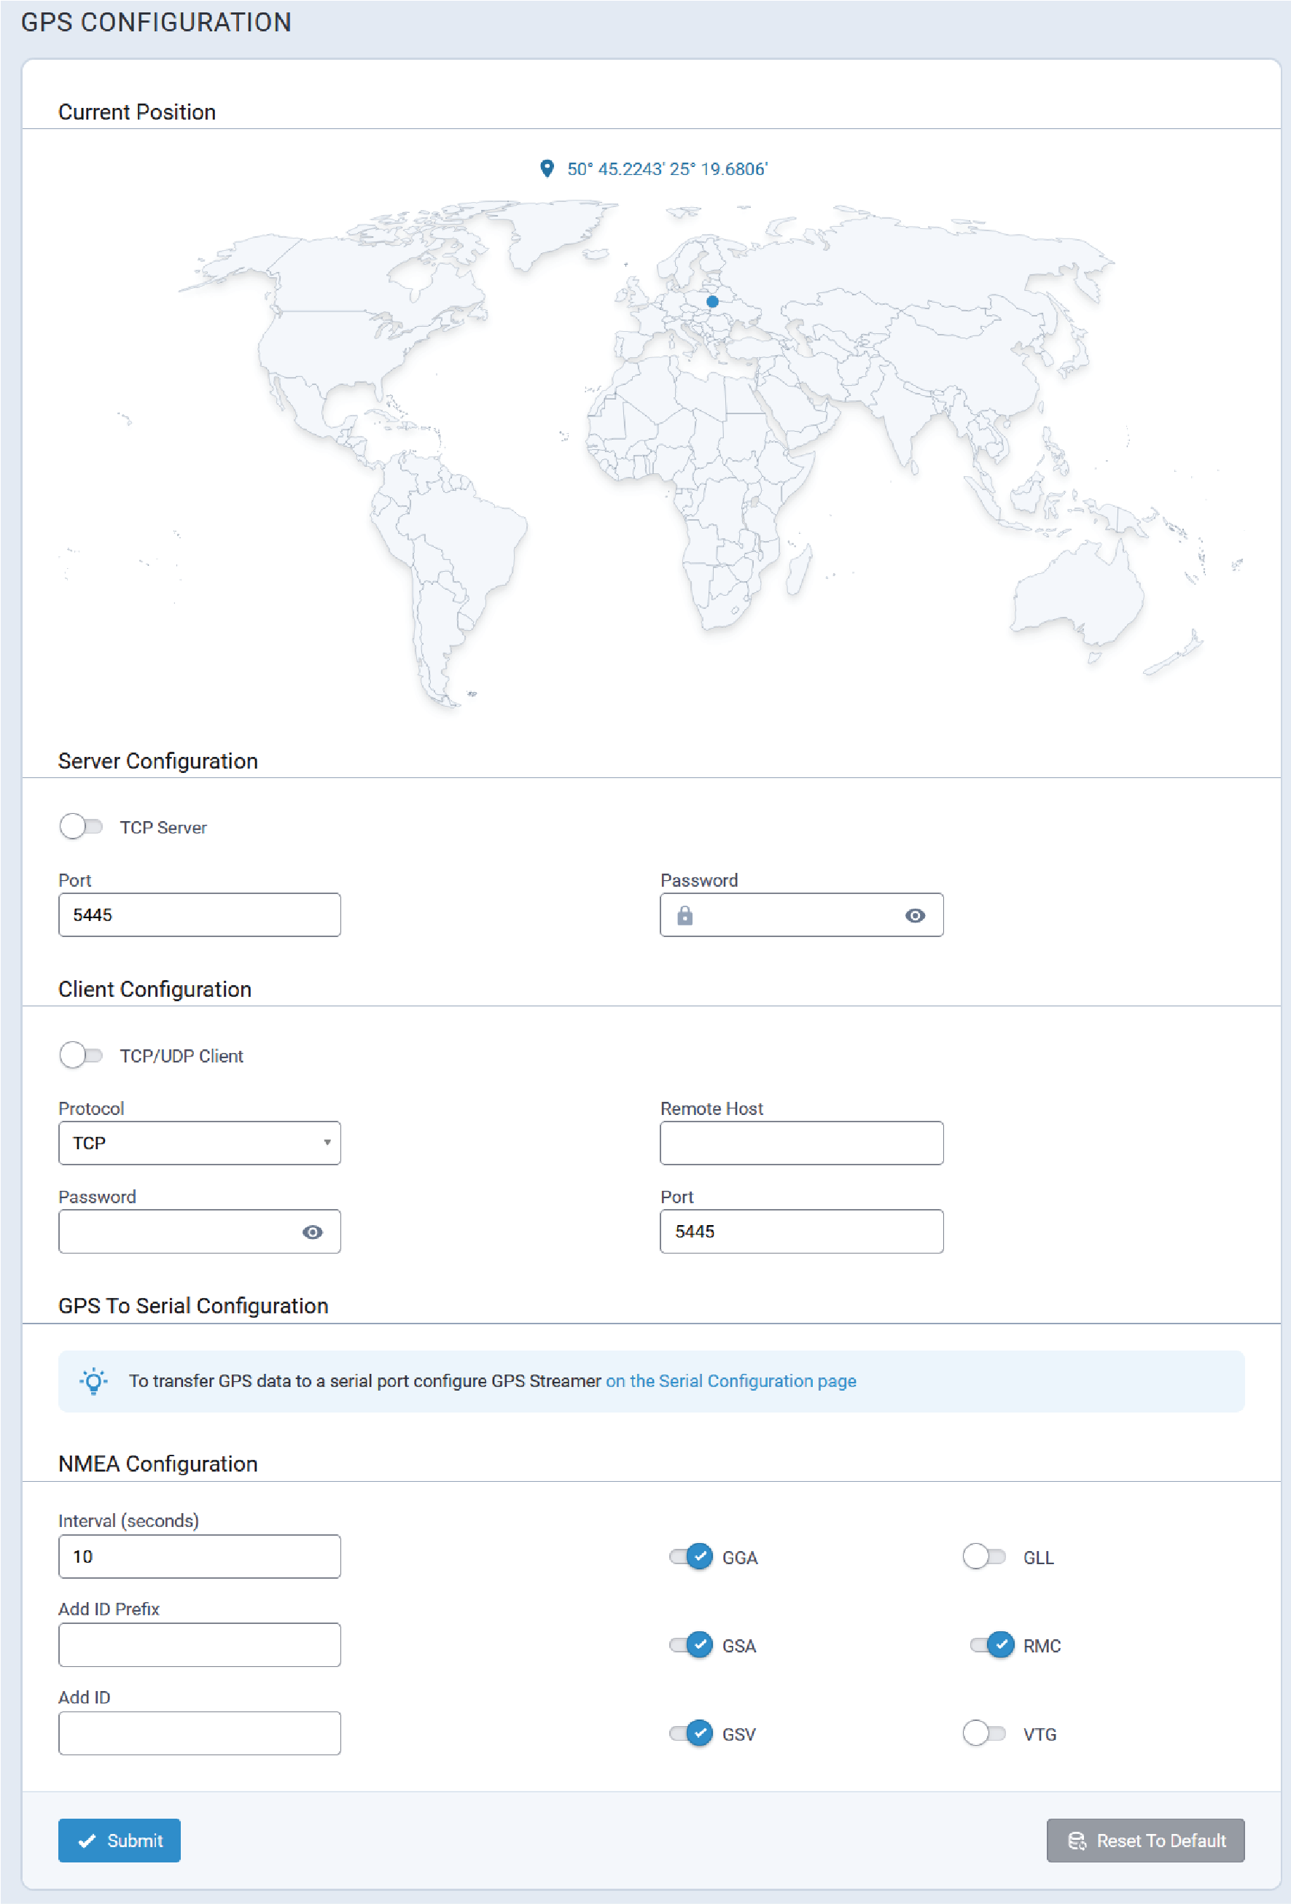The image size is (1291, 1904).
Task: Click the Submit button
Action: pos(120,1841)
